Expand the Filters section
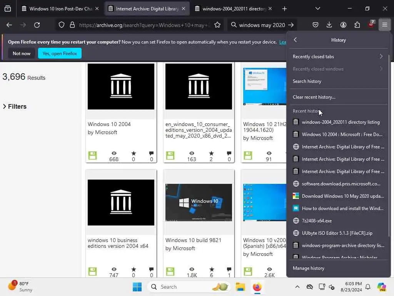Screen dimensions: 394x296 [15, 106]
